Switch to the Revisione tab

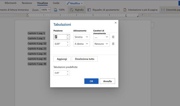point(27,3)
